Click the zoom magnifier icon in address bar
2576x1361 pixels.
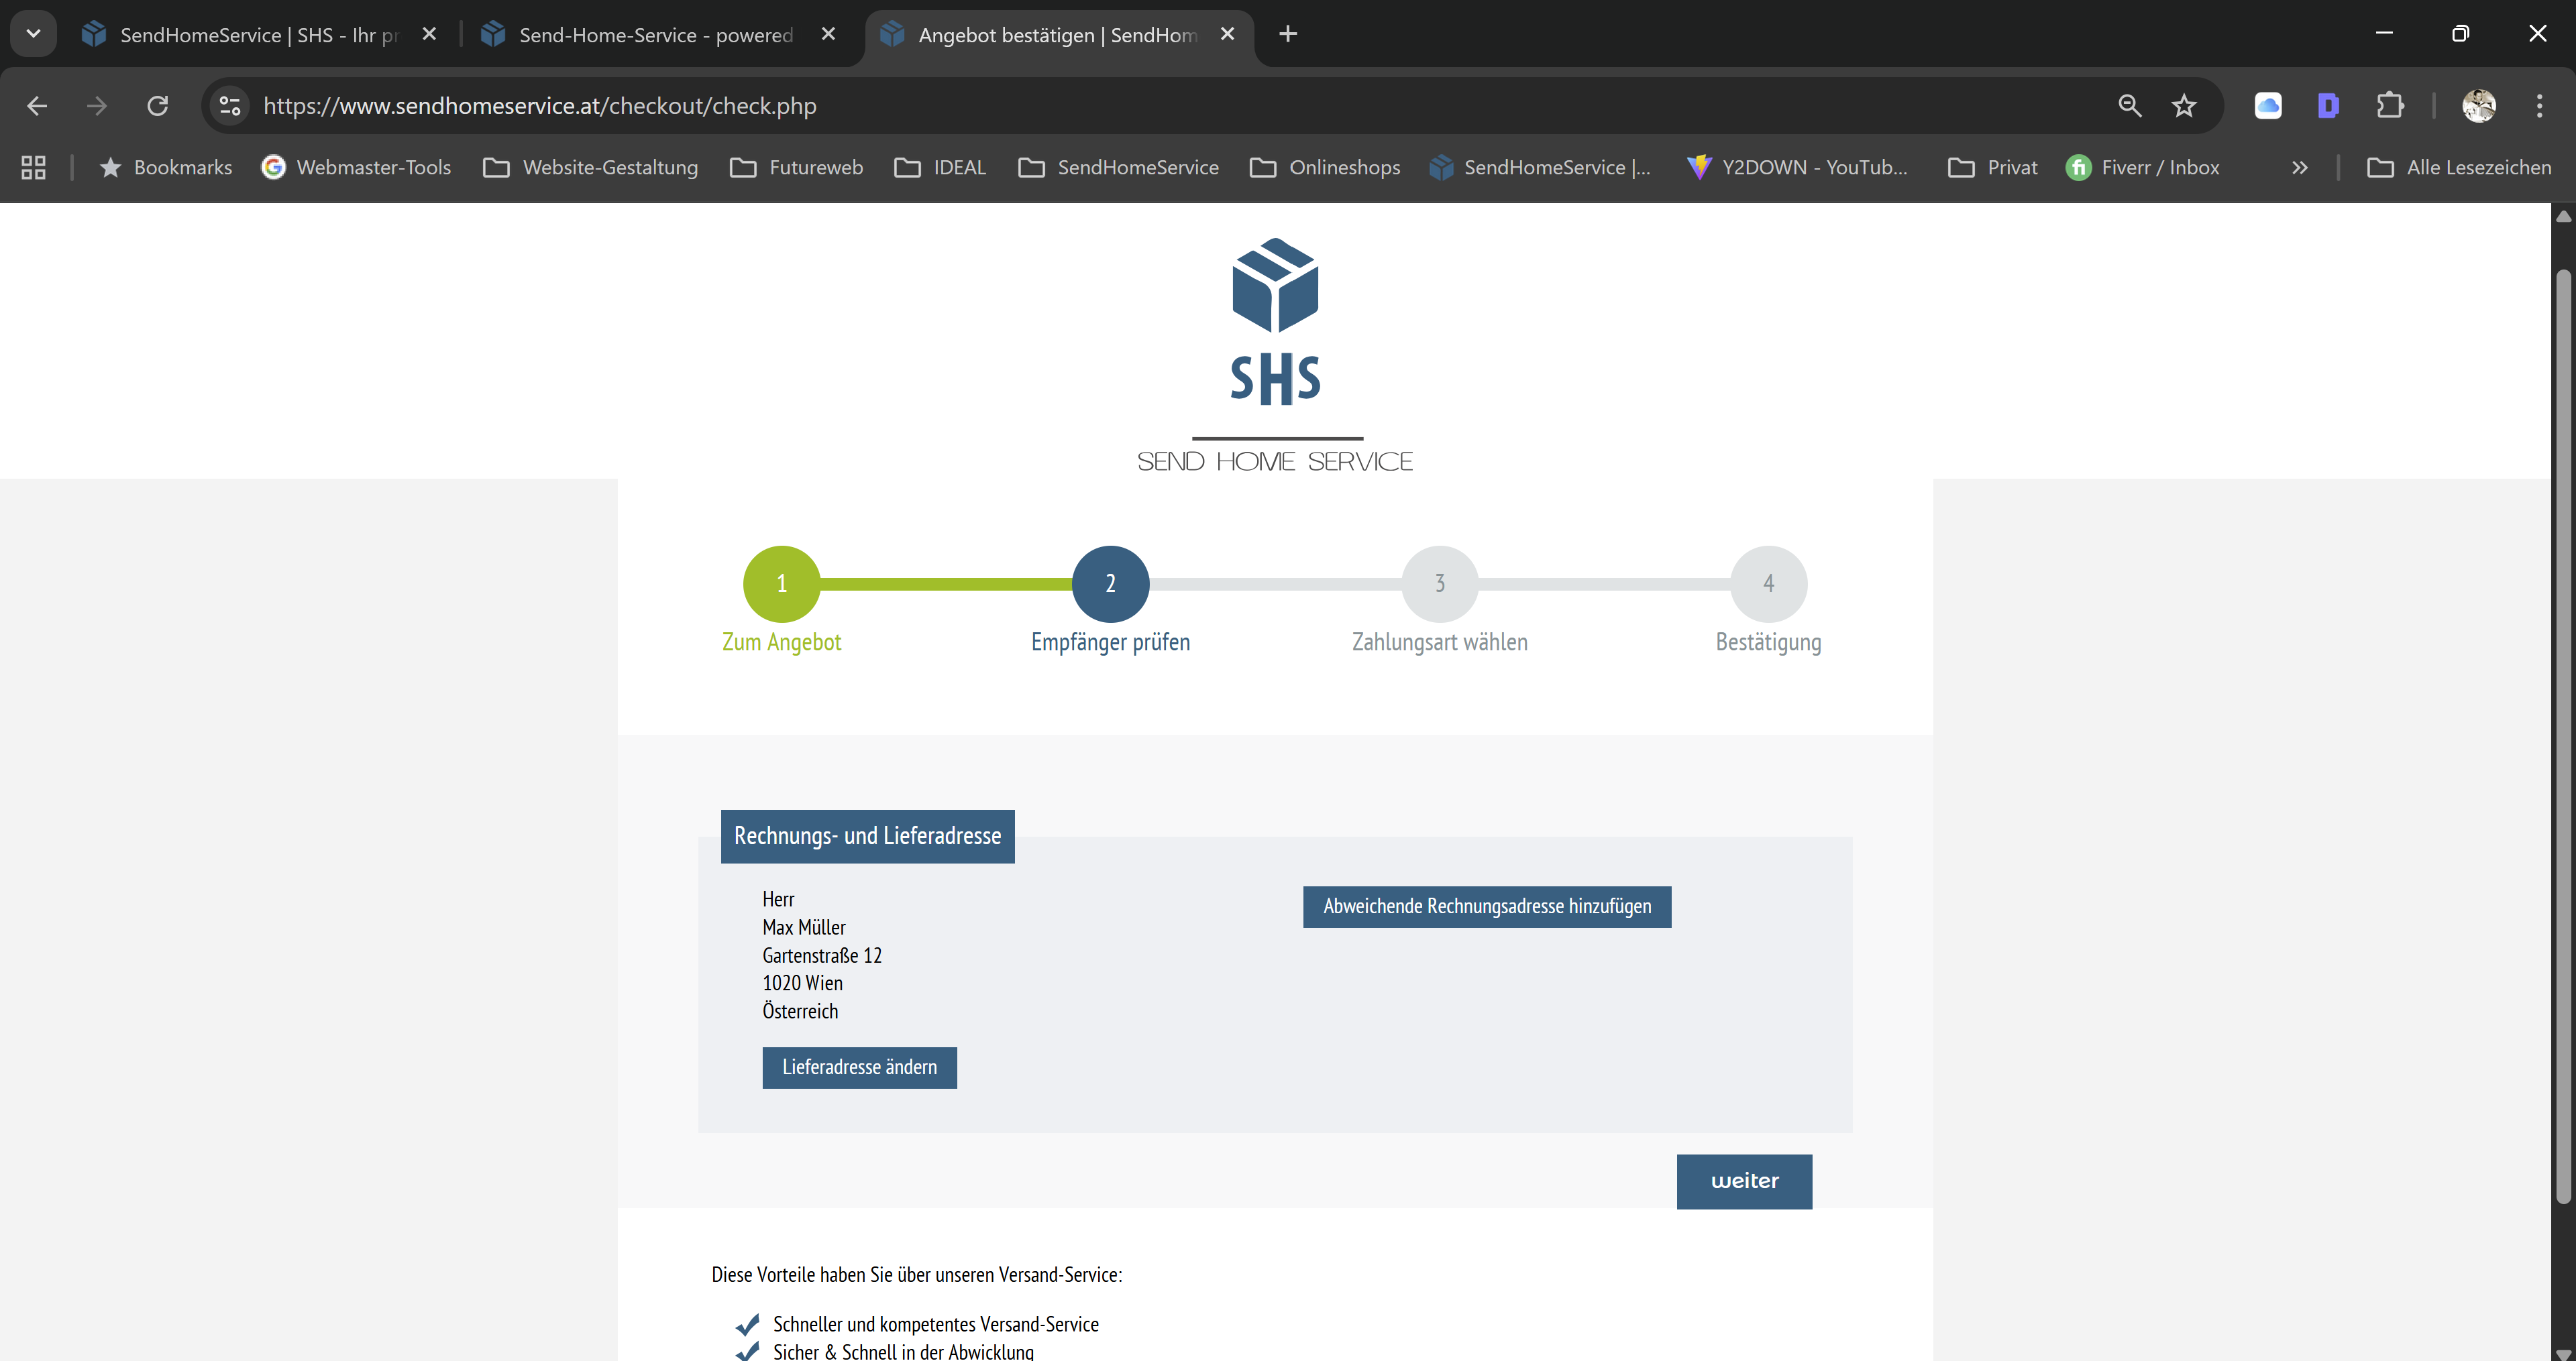[x=2129, y=106]
